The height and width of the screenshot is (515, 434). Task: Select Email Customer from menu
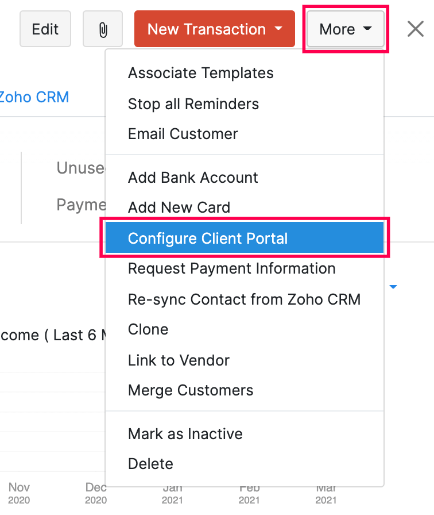click(x=183, y=134)
